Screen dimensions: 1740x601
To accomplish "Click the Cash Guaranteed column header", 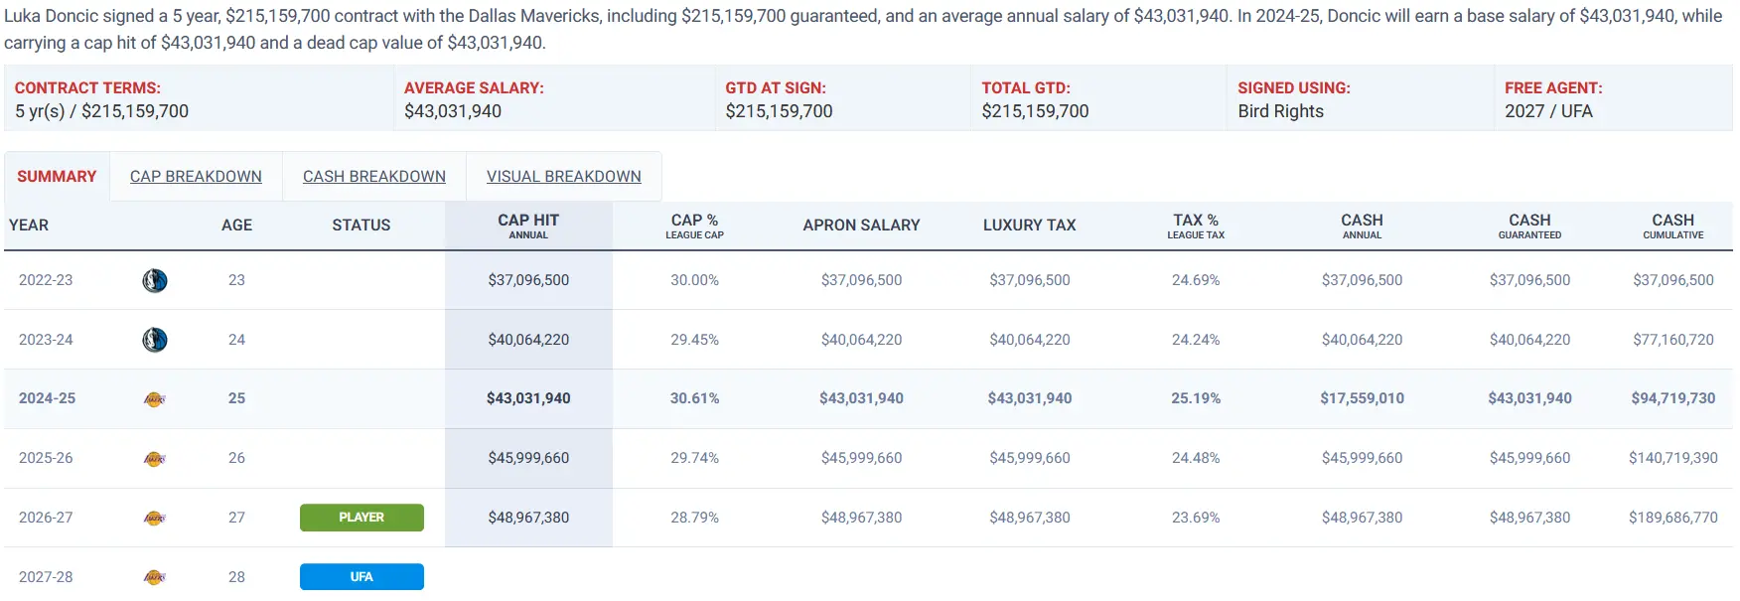I will (x=1529, y=225).
